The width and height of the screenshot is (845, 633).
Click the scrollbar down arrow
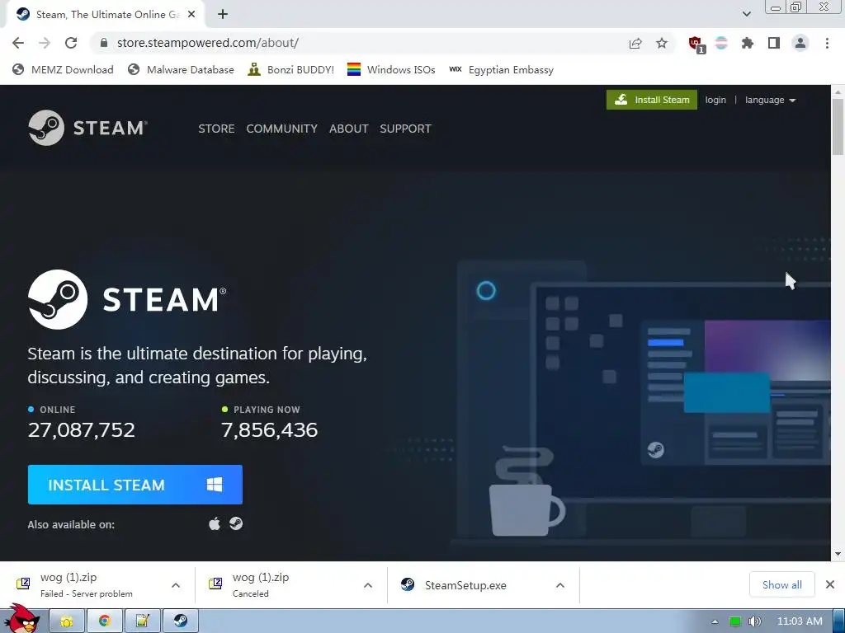tap(838, 554)
